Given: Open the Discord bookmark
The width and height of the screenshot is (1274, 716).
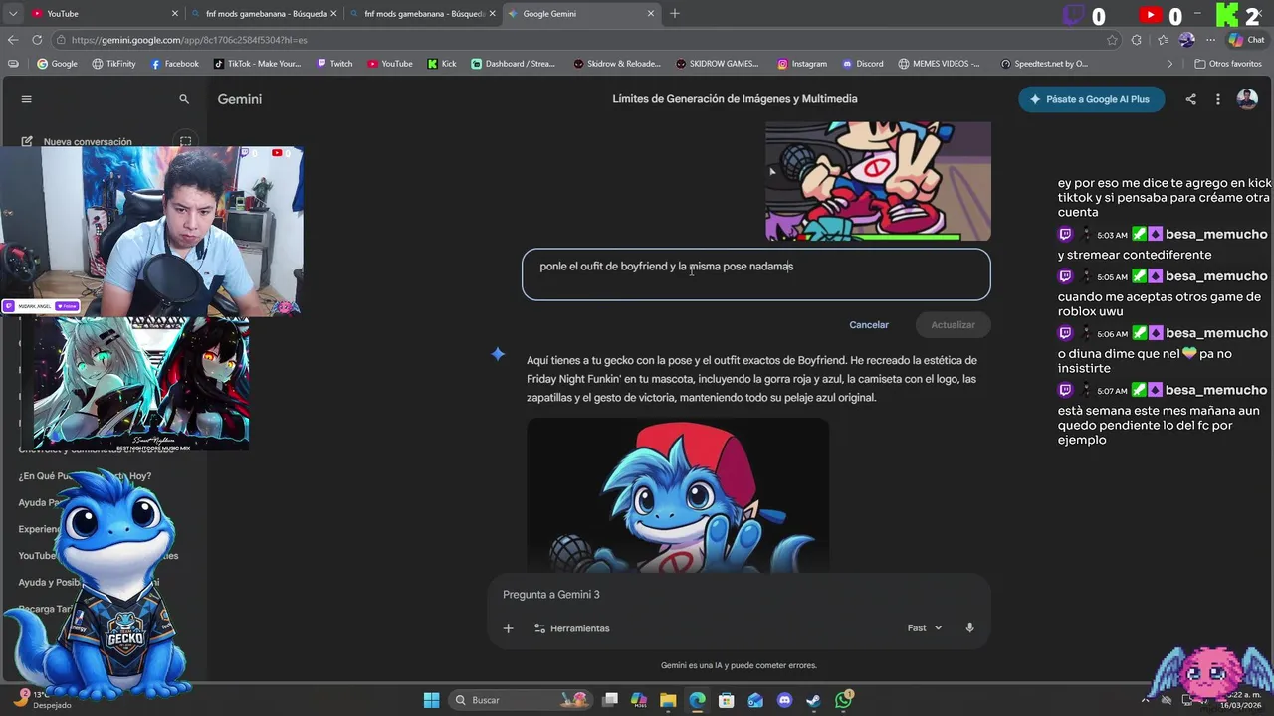Looking at the screenshot, I should (x=862, y=64).
